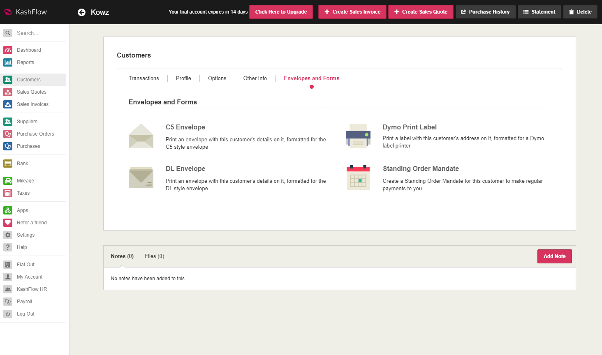The image size is (602, 355).
Task: Open Sales Quotes in the sidebar
Action: [32, 92]
